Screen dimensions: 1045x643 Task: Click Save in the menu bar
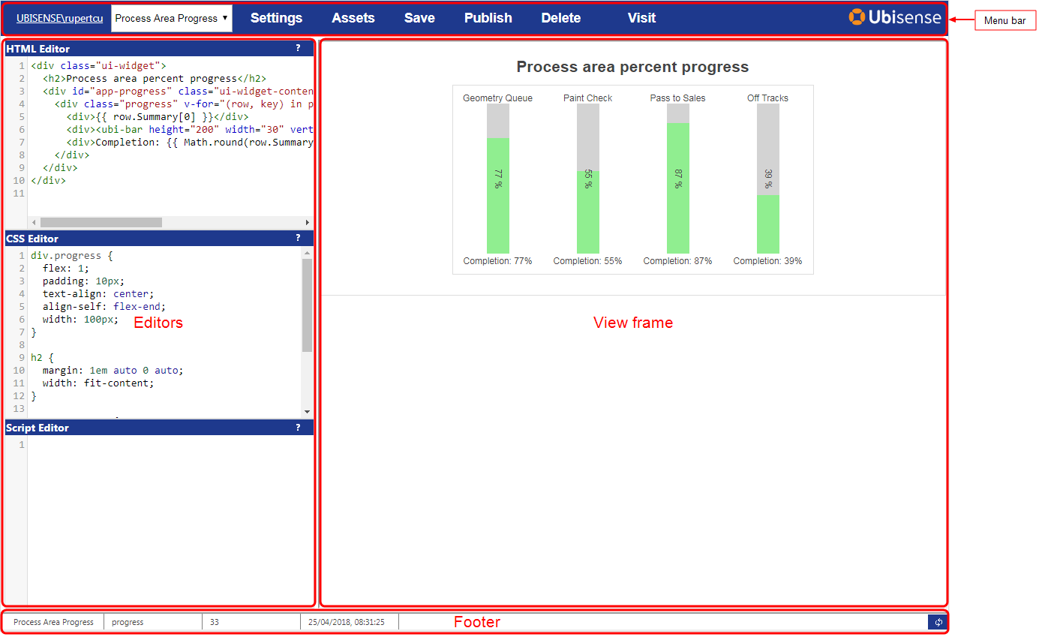(x=419, y=18)
